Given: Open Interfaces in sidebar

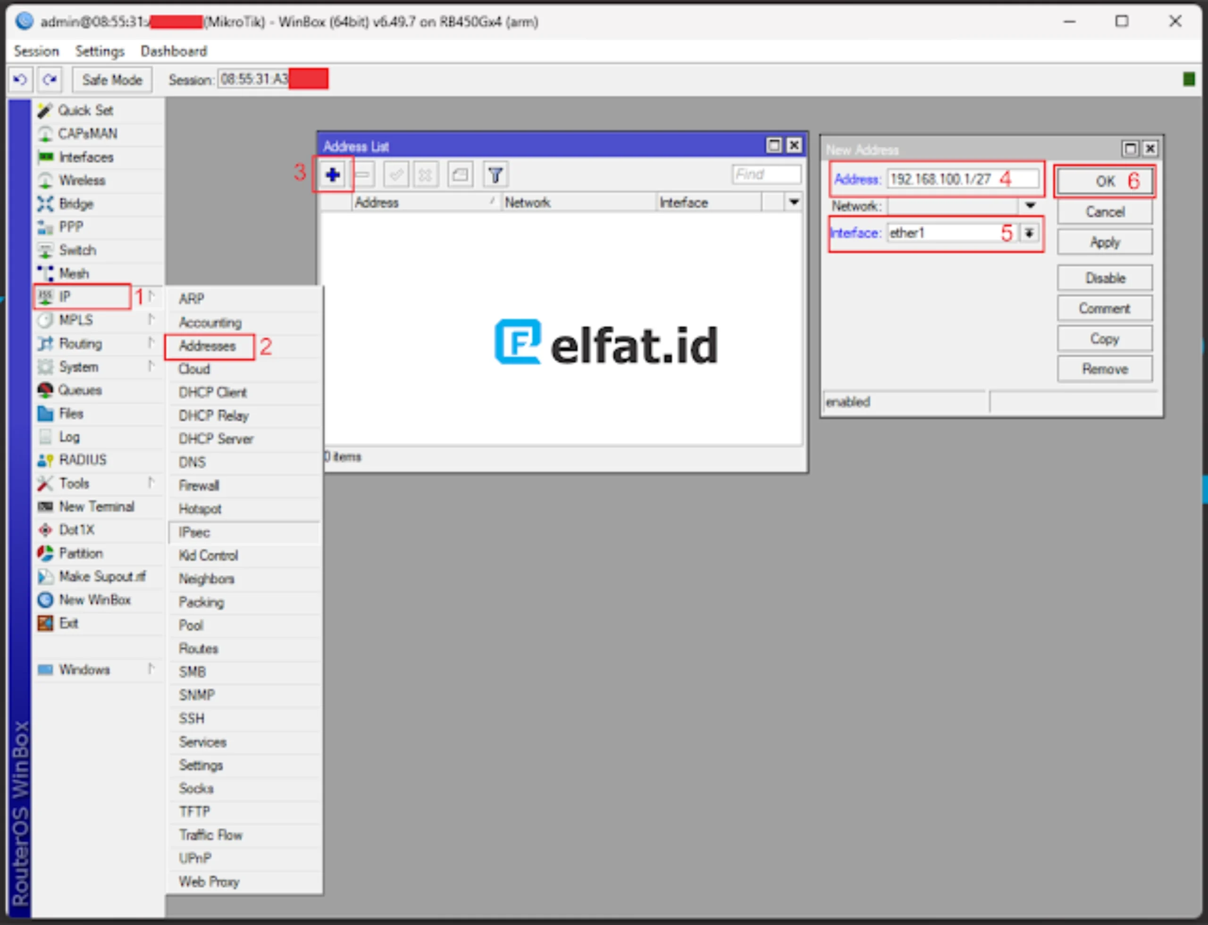Looking at the screenshot, I should click(98, 157).
